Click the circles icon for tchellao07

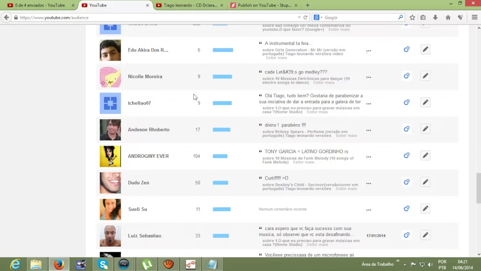[x=407, y=102]
